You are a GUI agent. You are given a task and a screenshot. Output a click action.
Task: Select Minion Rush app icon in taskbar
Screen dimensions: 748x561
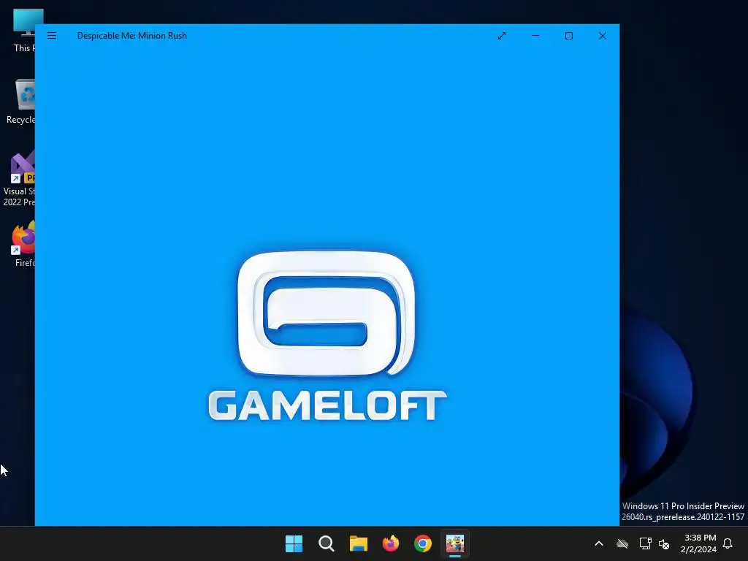(x=455, y=543)
